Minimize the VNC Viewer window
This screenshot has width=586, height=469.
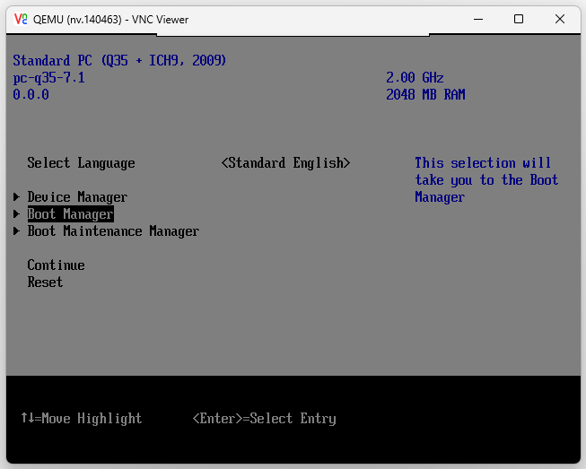click(477, 19)
